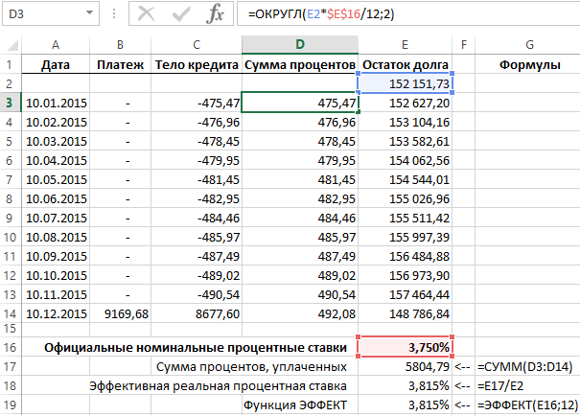
Task: Click the formula text =ЭФФЕКТ(E16;12)
Action: (527, 404)
